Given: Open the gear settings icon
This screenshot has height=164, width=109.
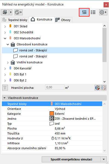Looking at the screenshot, I should point(102,12).
